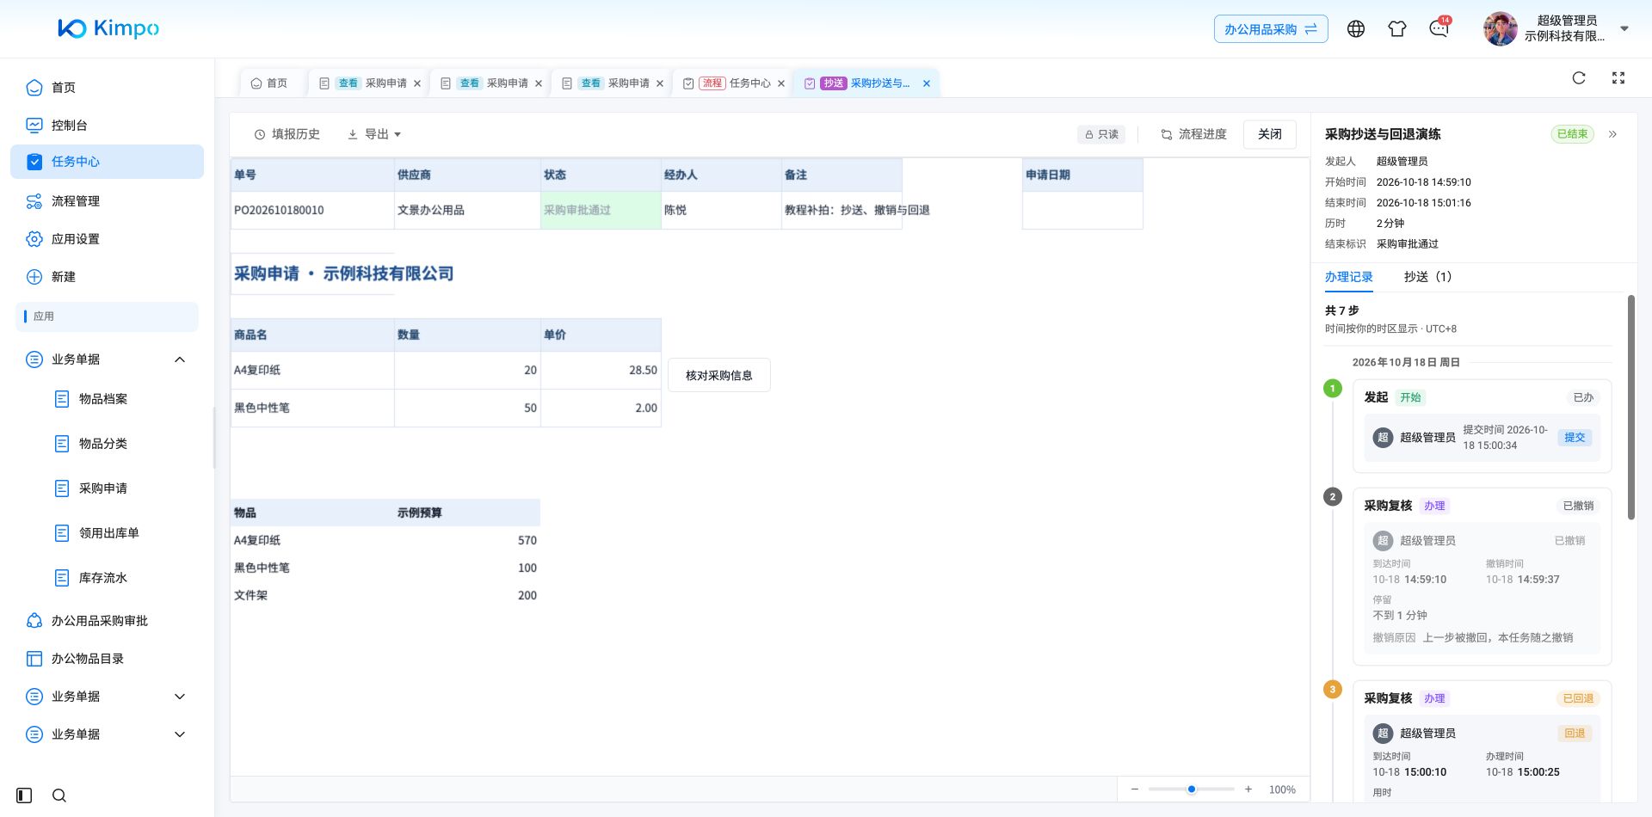The image size is (1652, 817).
Task: Click 新建 in the sidebar
Action: 107,277
